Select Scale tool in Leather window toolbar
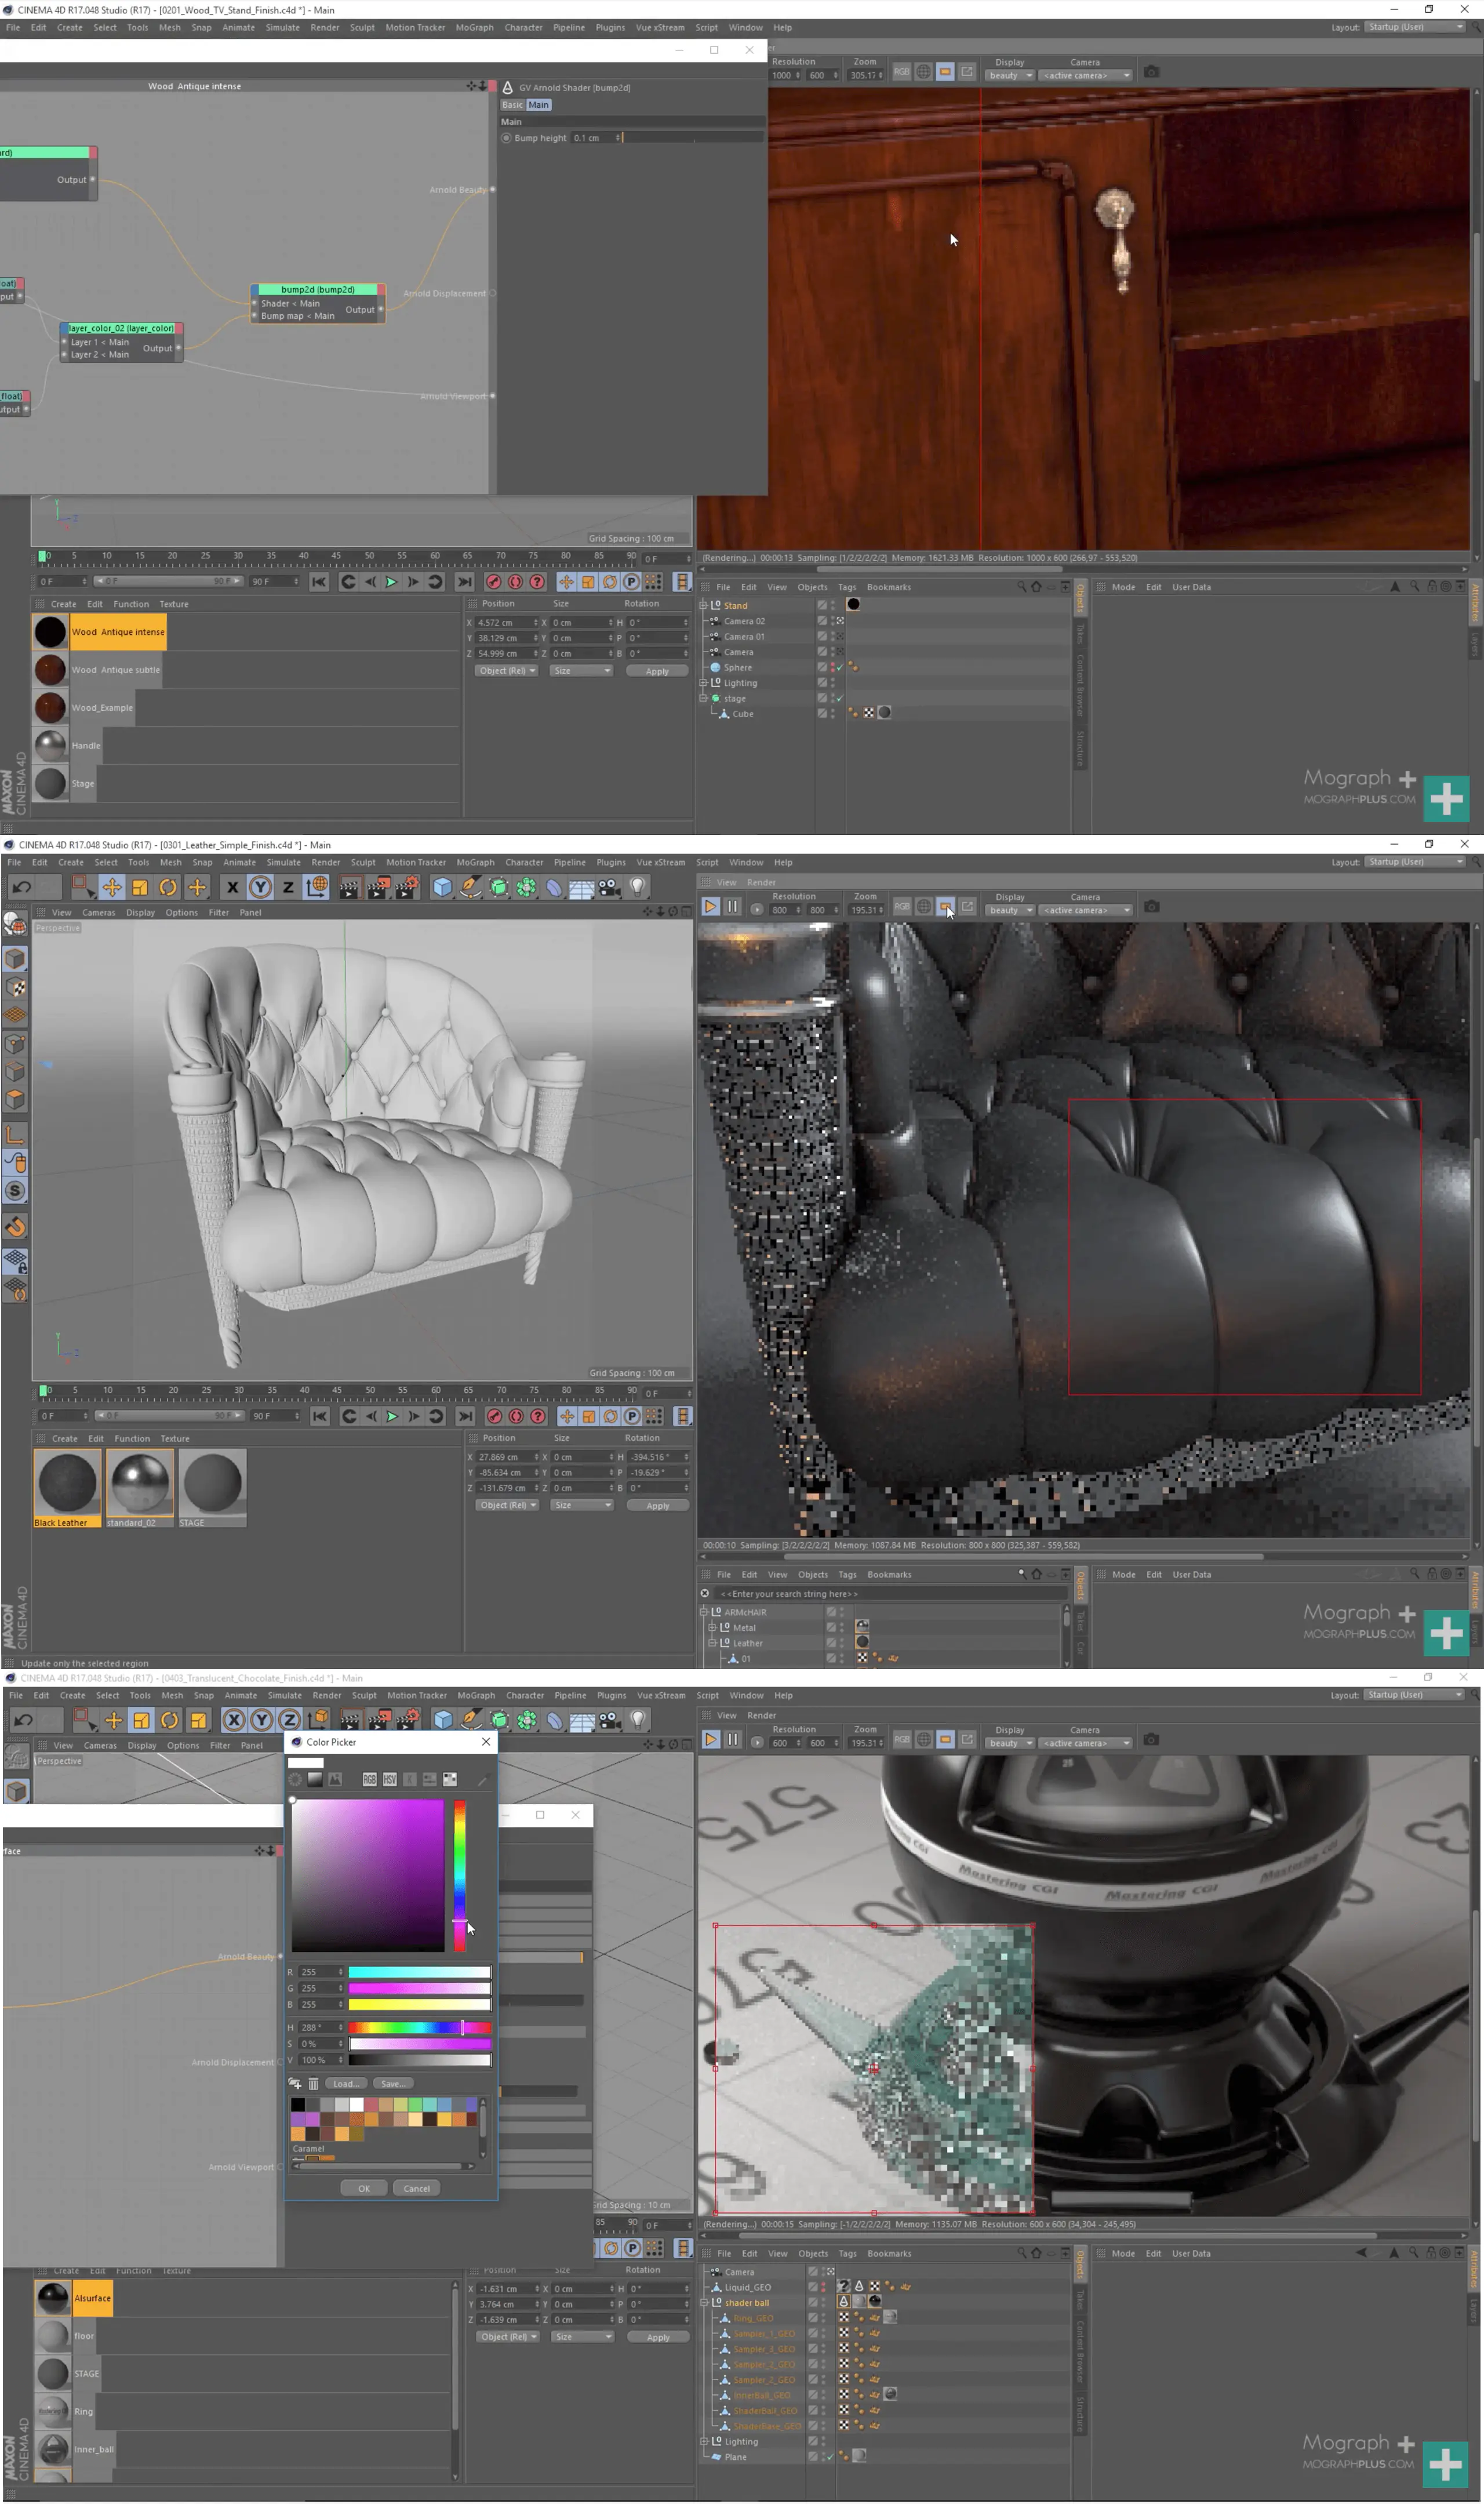The width and height of the screenshot is (1484, 2504). click(x=140, y=887)
